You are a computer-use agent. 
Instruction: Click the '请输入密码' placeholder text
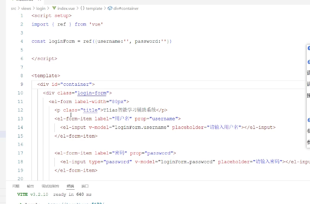pyautogui.click(x=268, y=162)
